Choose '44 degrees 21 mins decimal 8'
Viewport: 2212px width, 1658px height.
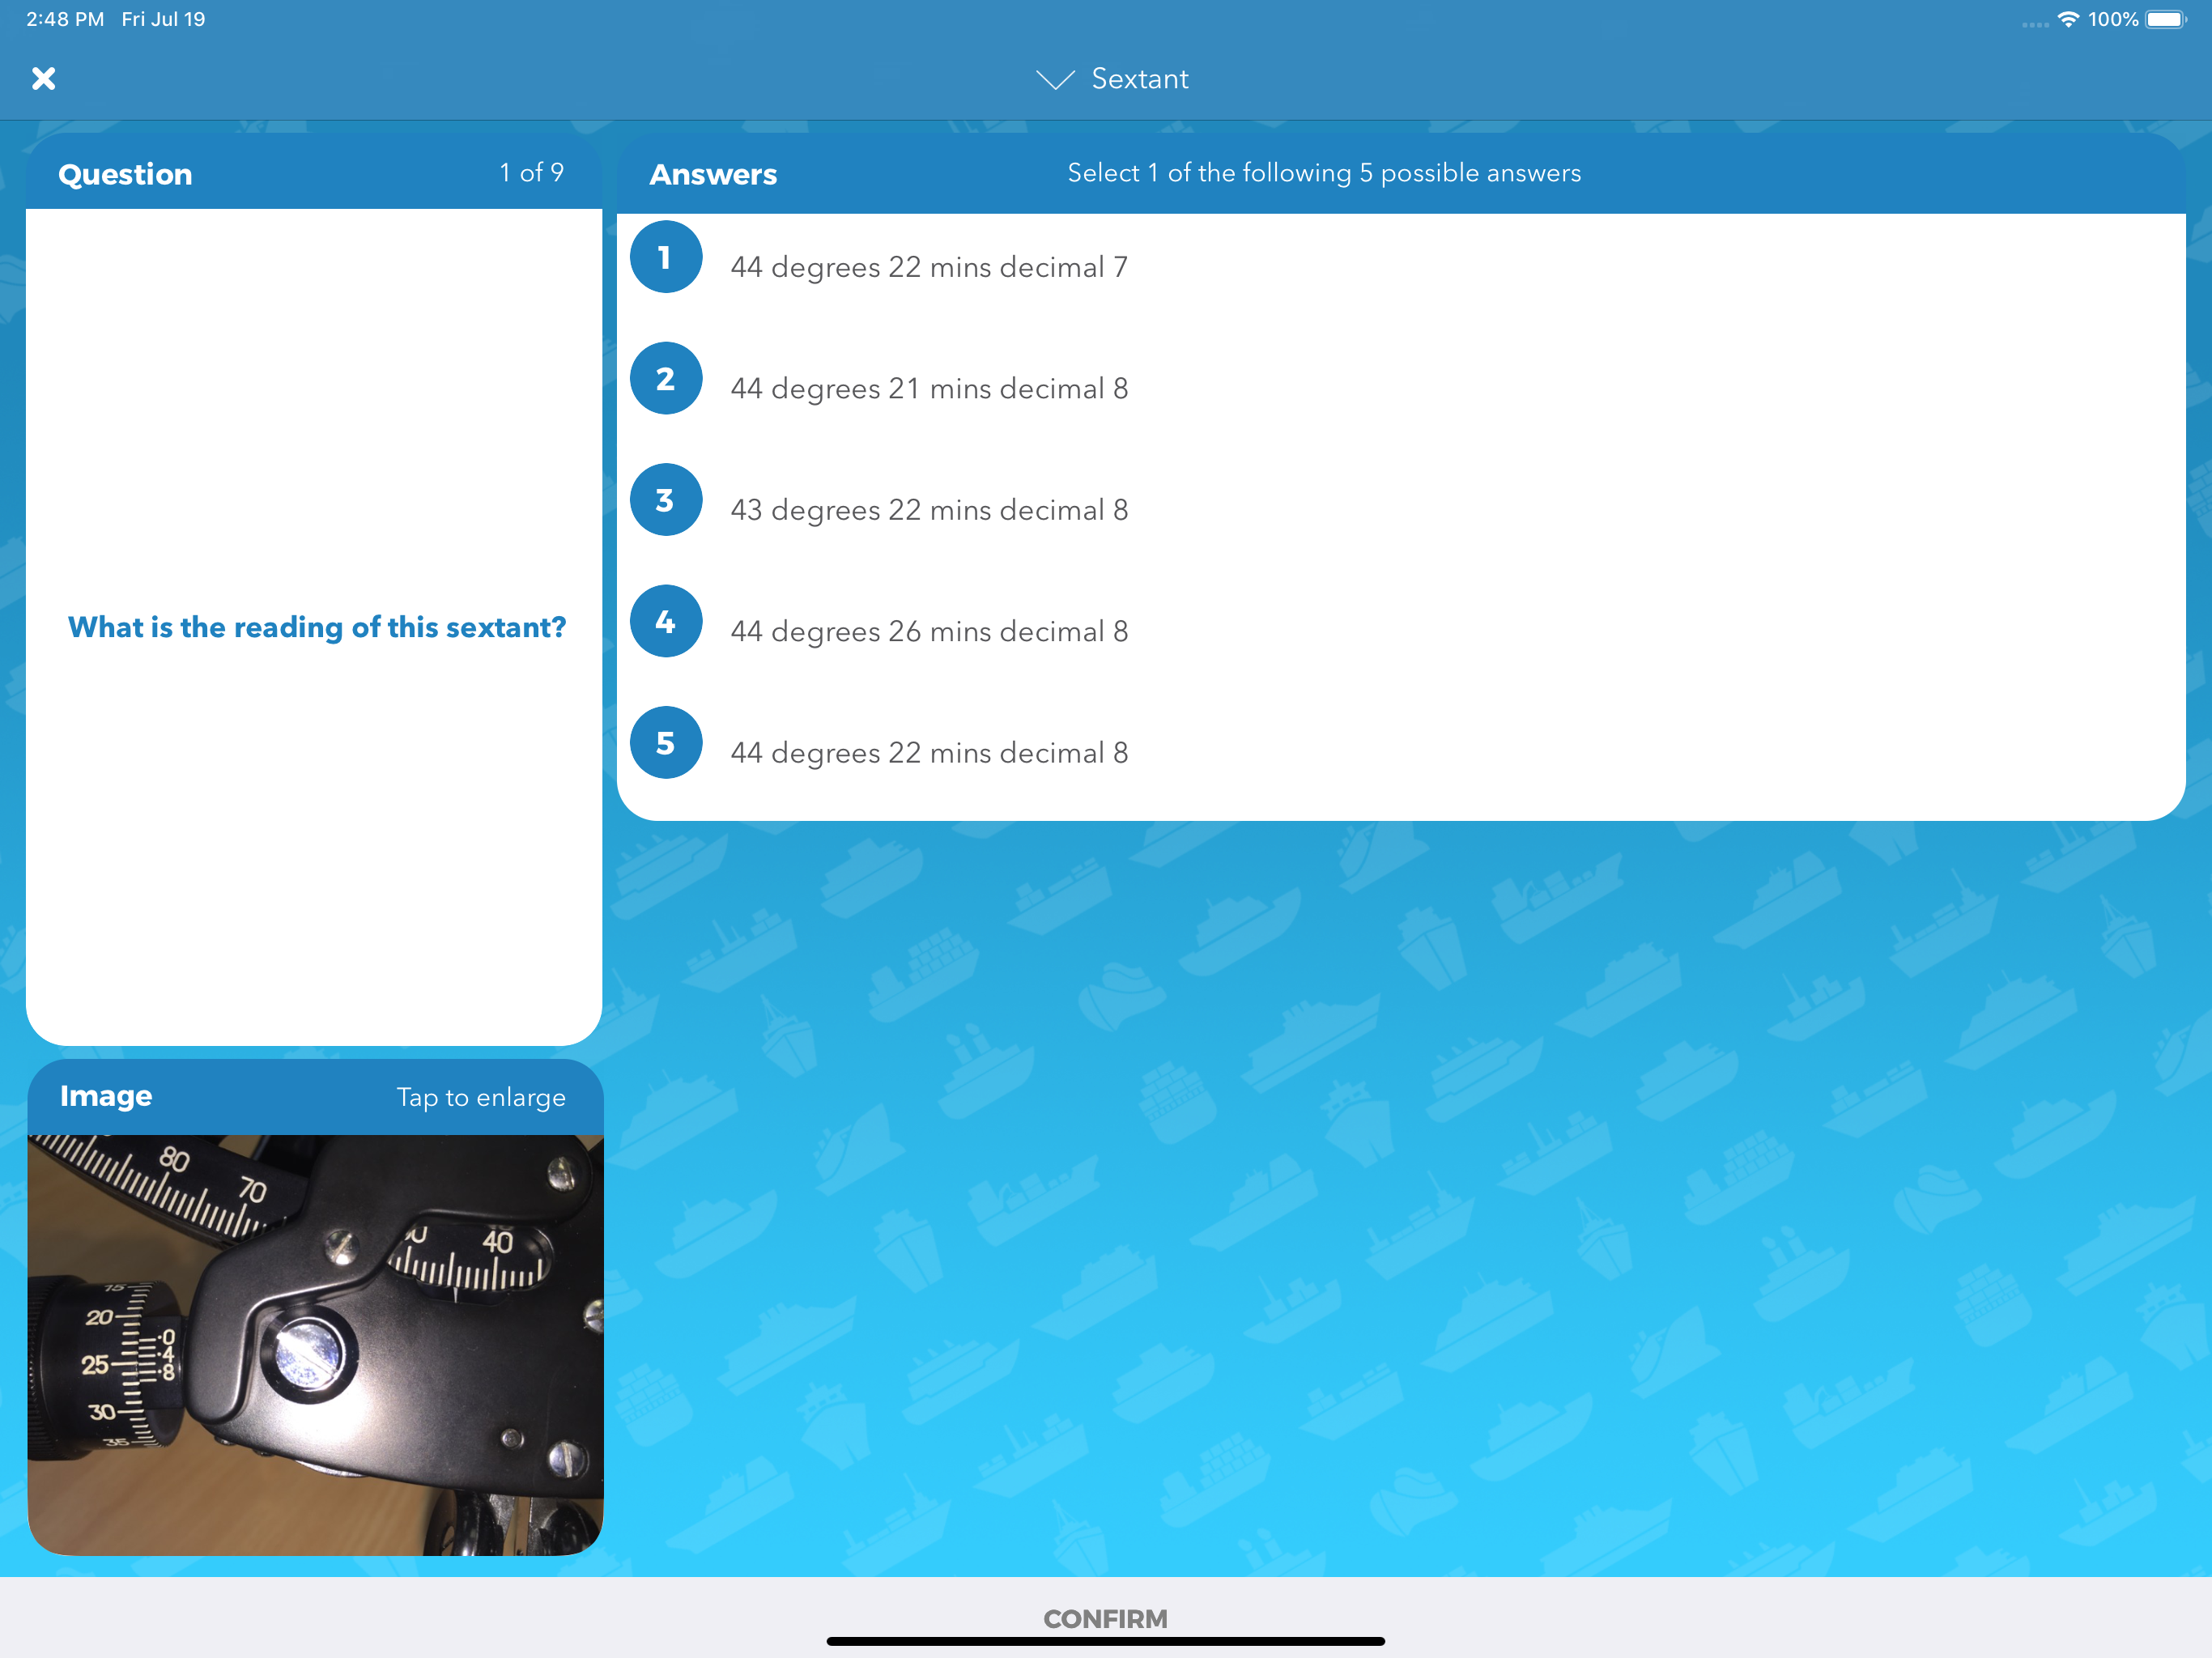(929, 388)
